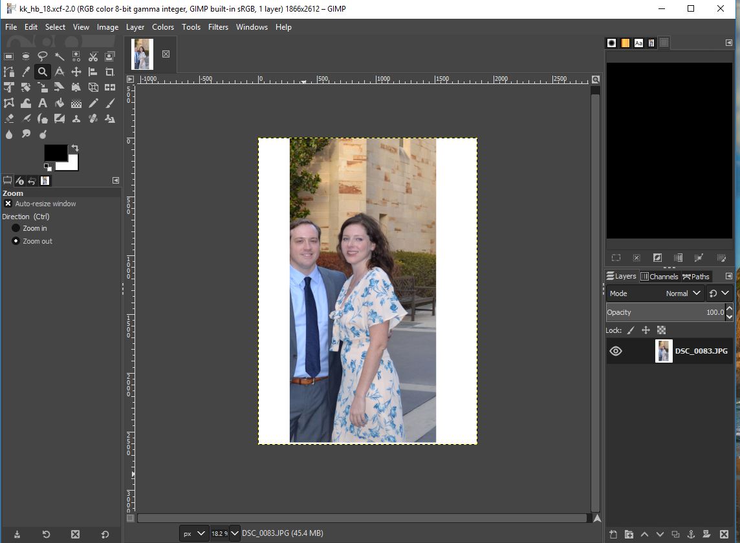Image resolution: width=740 pixels, height=543 pixels.
Task: Pick the Text tool in toolbox
Action: tap(43, 103)
